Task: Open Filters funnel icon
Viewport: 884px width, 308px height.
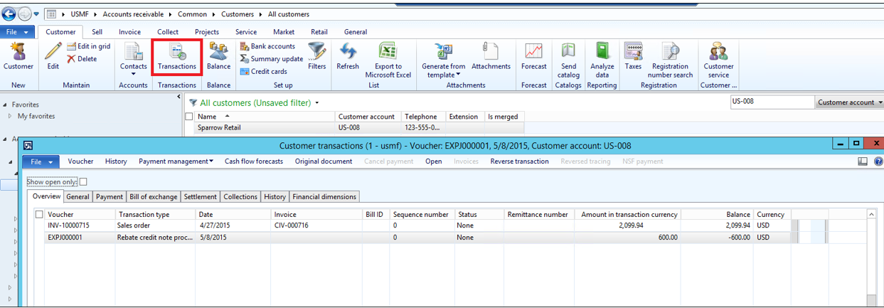Action: pos(317,56)
